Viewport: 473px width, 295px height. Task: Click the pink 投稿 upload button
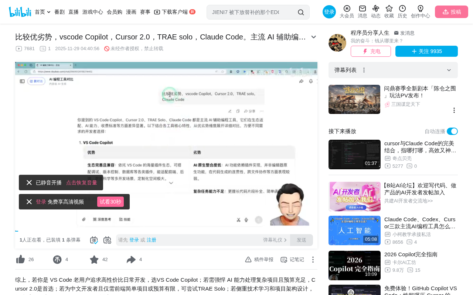click(x=452, y=12)
